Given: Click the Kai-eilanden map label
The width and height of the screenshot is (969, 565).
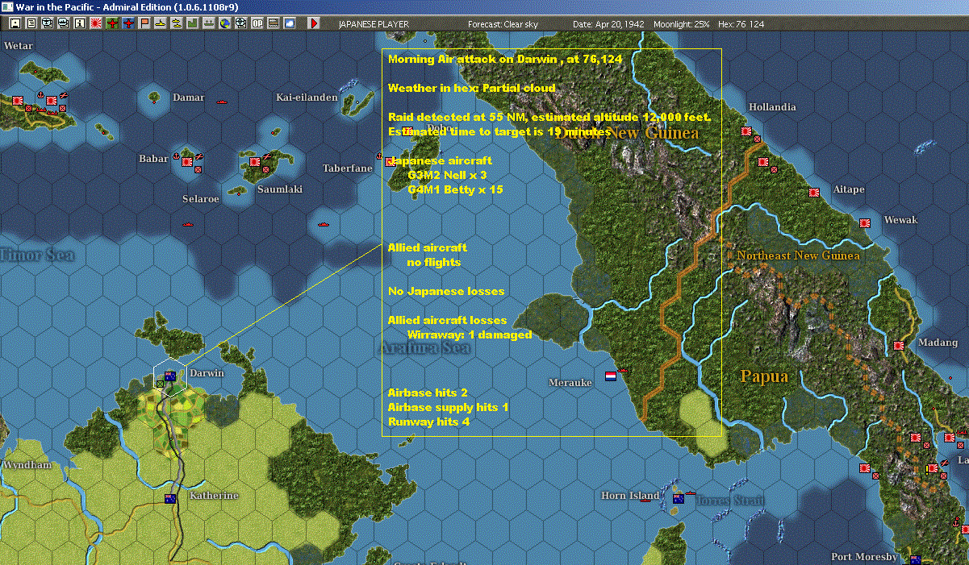Looking at the screenshot, I should [307, 98].
